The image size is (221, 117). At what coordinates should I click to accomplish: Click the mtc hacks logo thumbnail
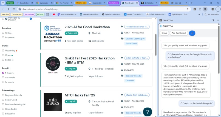53,102
